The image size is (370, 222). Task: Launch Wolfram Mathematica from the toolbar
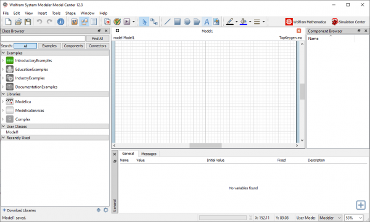(306, 22)
